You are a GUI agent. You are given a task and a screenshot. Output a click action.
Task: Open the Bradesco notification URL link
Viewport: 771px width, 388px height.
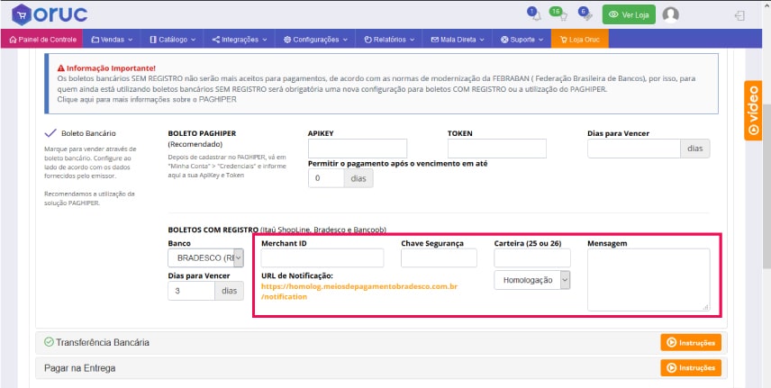click(359, 291)
